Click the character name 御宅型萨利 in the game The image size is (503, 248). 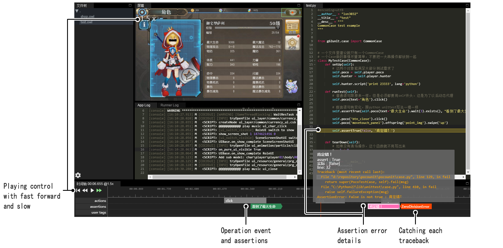click(x=215, y=23)
